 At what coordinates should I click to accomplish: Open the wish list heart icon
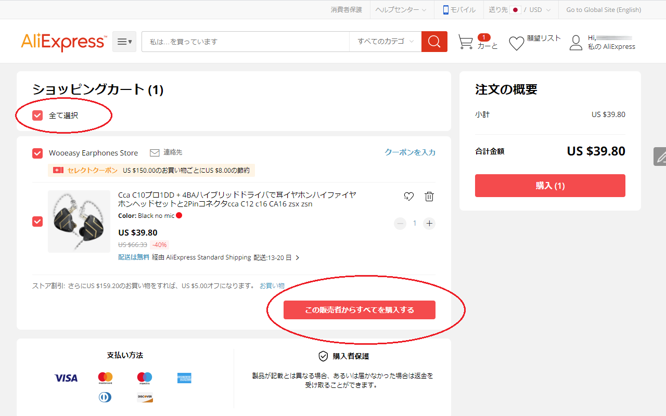(516, 44)
